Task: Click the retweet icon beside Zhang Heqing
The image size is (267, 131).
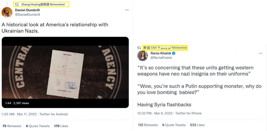Action: coord(17,4)
